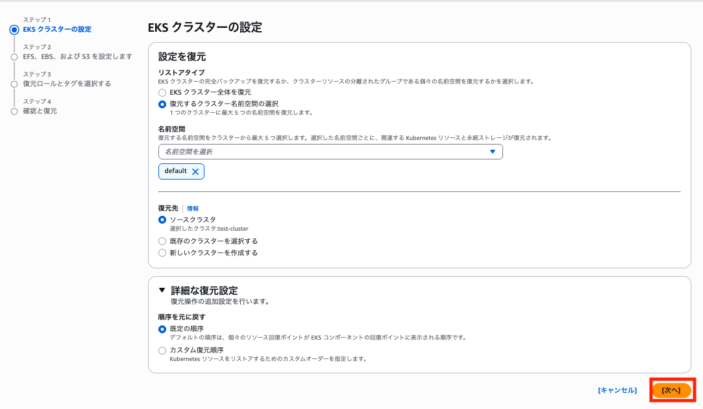Click the step 4 progress circle indicator
Image resolution: width=703 pixels, height=409 pixels.
16,111
